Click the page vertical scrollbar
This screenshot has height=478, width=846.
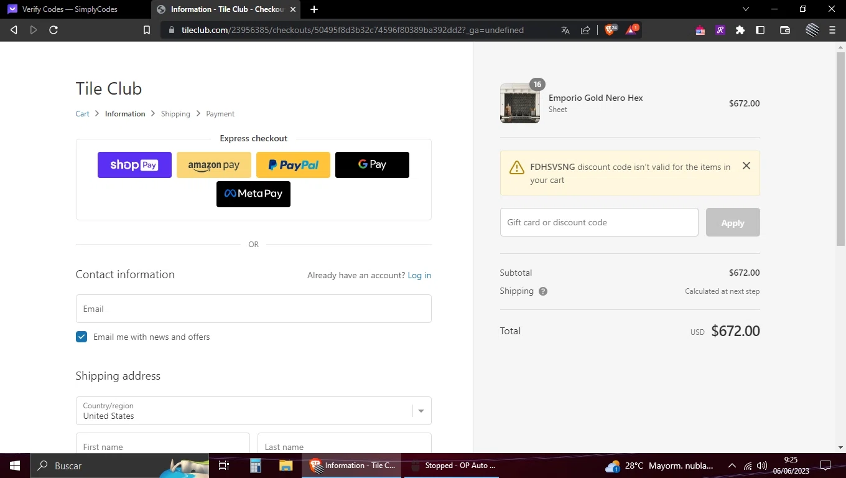(x=840, y=149)
